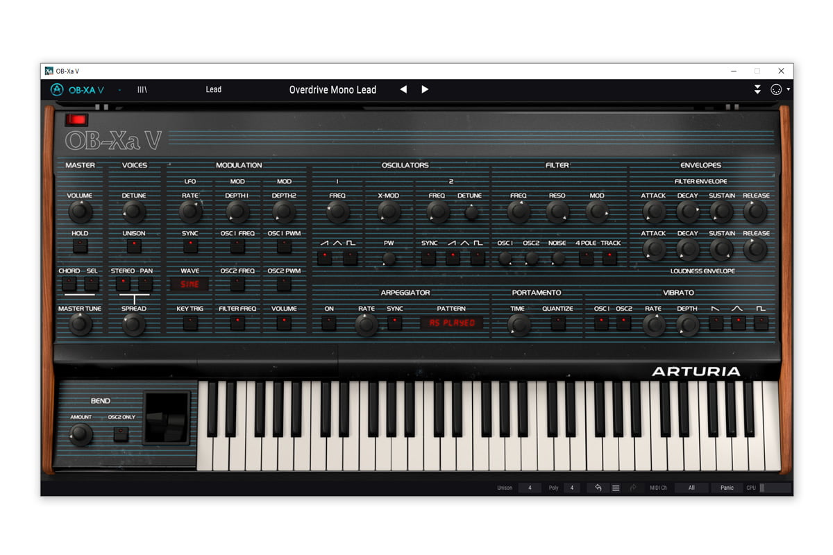Click the Panic button

727,488
